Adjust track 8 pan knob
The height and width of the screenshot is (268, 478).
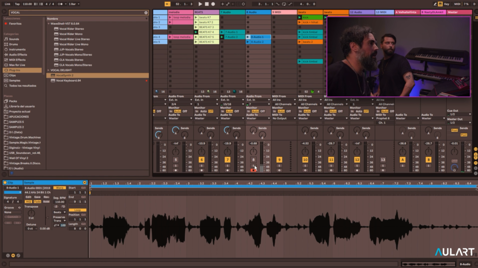(x=253, y=151)
